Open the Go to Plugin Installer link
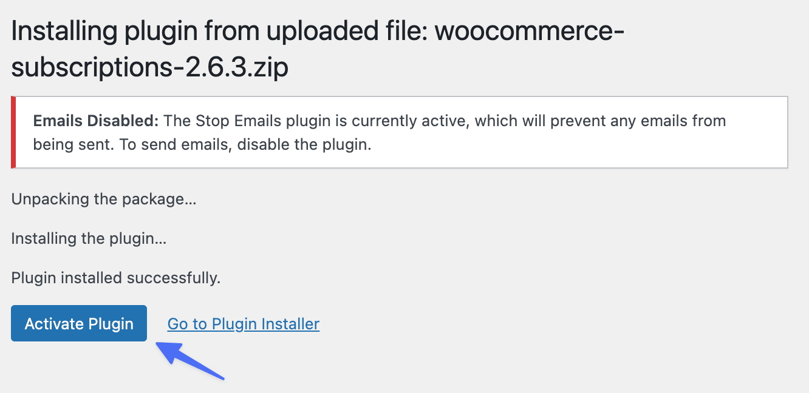The height and width of the screenshot is (393, 809). [x=243, y=324]
